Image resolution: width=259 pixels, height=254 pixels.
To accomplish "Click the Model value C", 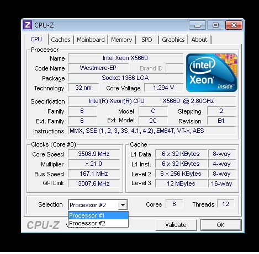I will point(153,111).
